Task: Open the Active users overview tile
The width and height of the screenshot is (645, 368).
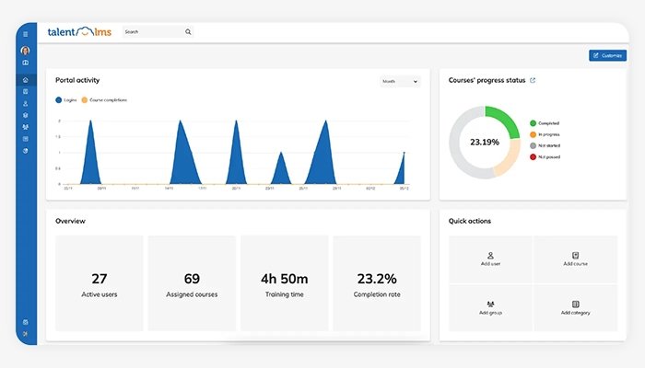Action: point(100,283)
